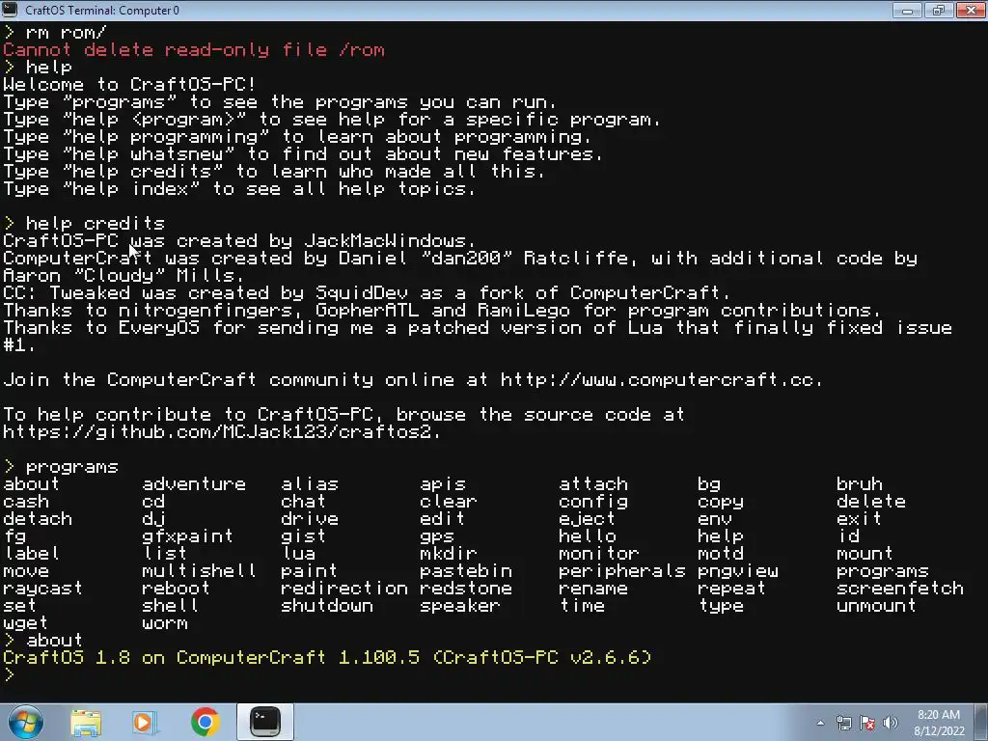The height and width of the screenshot is (741, 988).
Task: Show hidden tray icons arrow
Action: point(820,723)
